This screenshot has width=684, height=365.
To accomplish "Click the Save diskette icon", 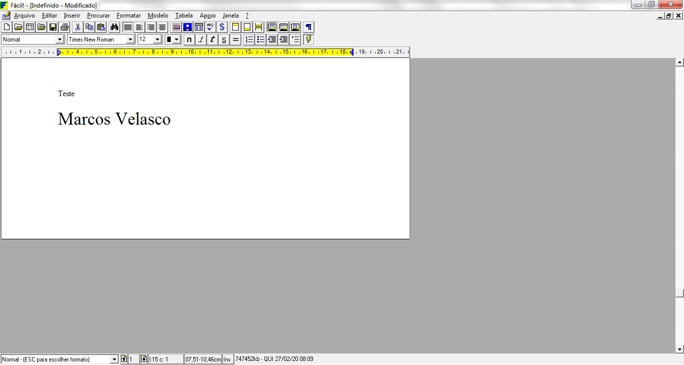I will click(x=53, y=27).
